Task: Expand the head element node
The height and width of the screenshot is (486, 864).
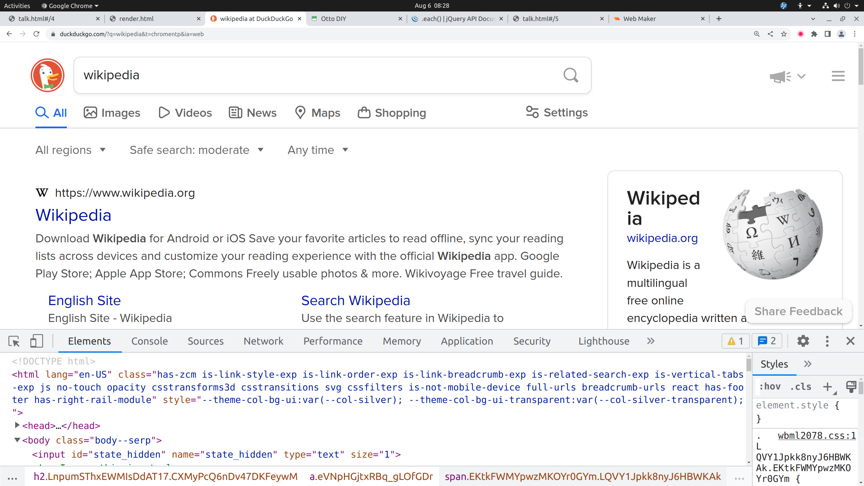Action: click(x=17, y=426)
